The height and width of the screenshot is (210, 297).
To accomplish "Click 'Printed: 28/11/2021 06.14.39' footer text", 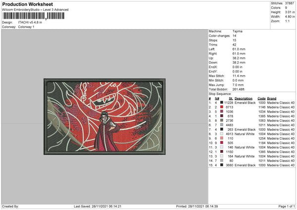I will pyautogui.click(x=197, y=206).
